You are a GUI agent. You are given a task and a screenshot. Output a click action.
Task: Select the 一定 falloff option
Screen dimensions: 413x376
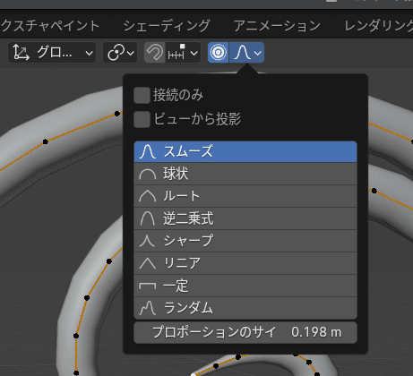coord(245,286)
